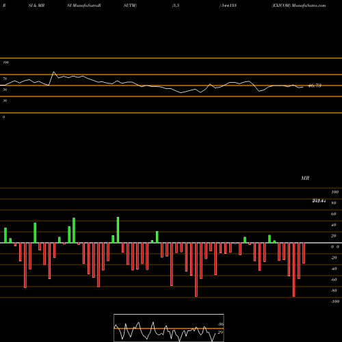Screen dimensions: 342x342
Task: Click the 30 label on the RSI axis
Action: 5,101
